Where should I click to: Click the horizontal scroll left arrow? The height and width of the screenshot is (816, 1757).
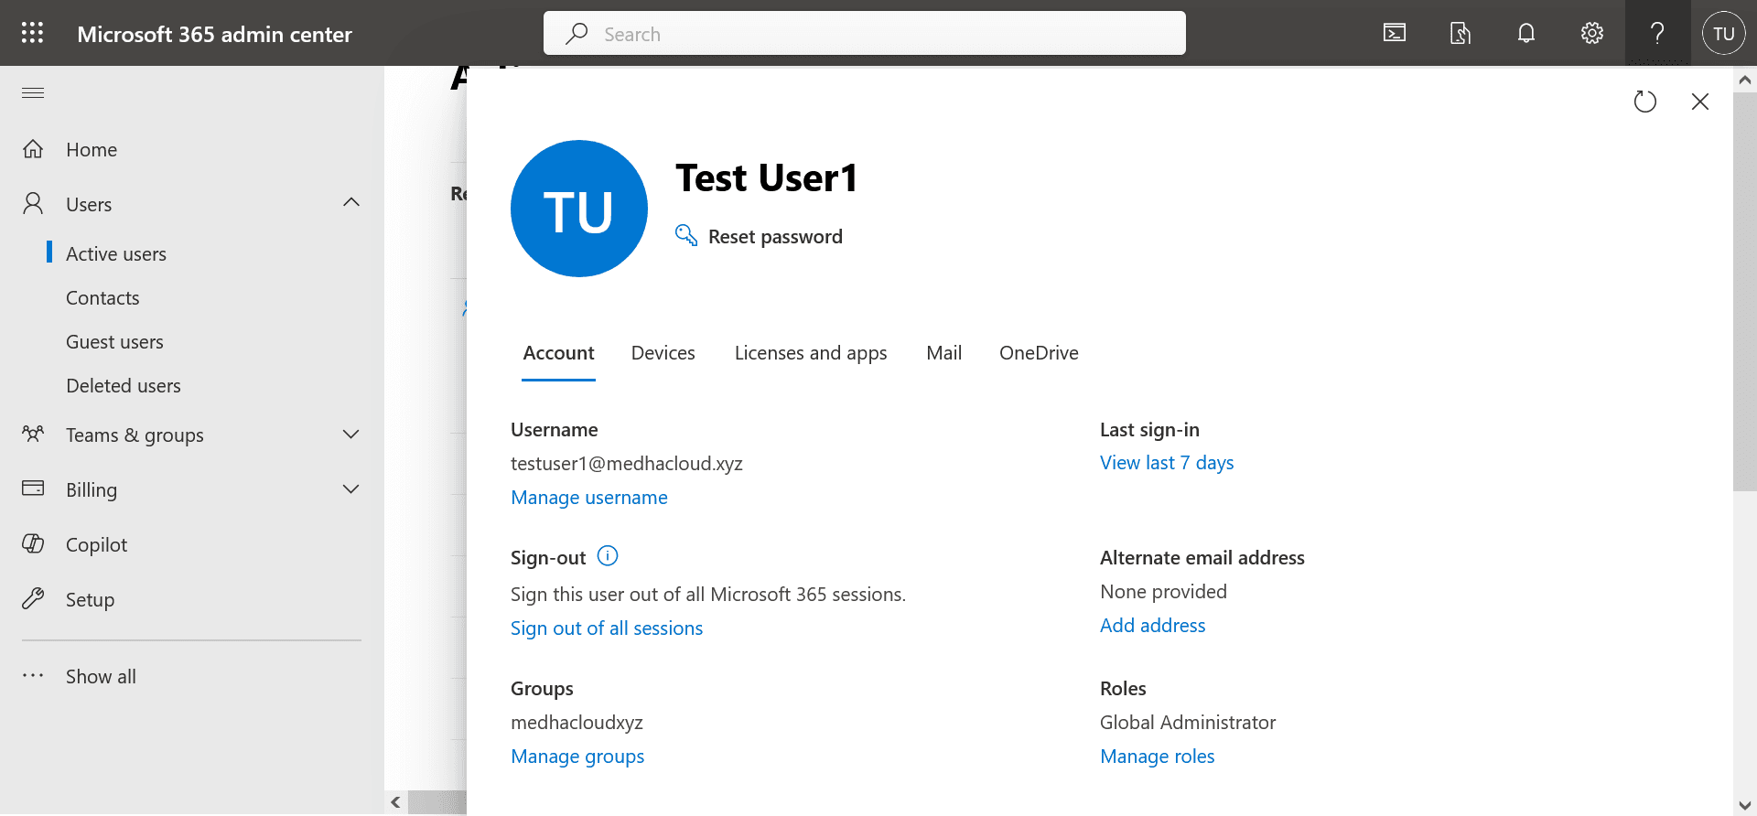[395, 802]
